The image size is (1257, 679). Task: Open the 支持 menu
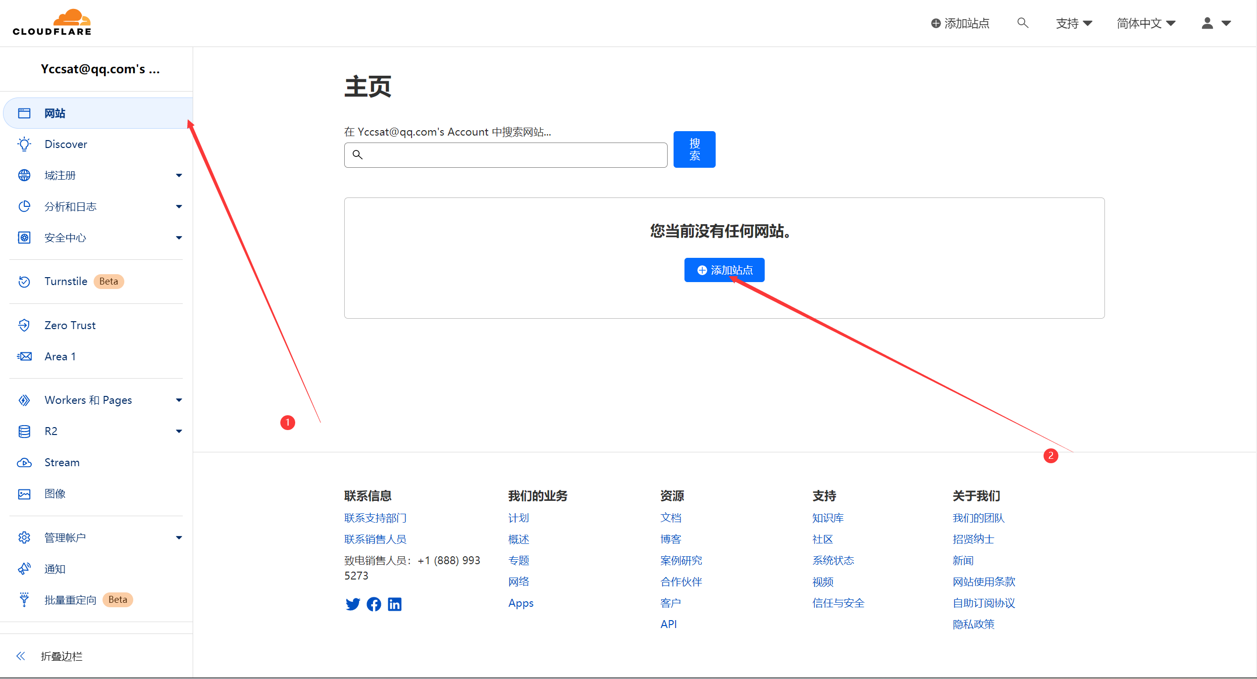pos(1074,23)
